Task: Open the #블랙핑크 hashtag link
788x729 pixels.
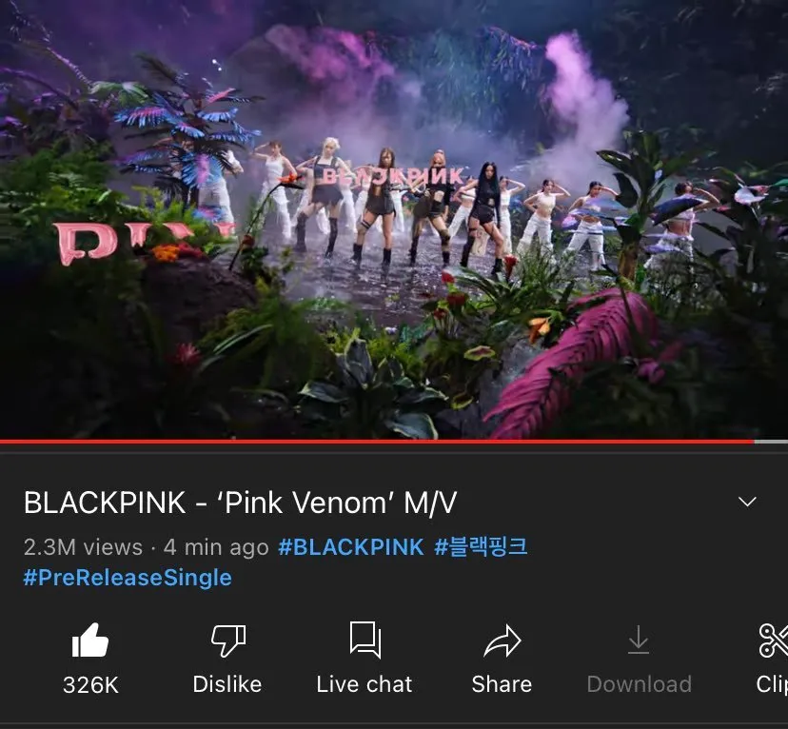Action: [481, 546]
